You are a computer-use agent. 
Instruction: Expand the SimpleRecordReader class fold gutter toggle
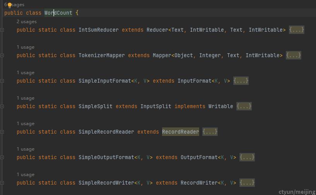(2, 132)
